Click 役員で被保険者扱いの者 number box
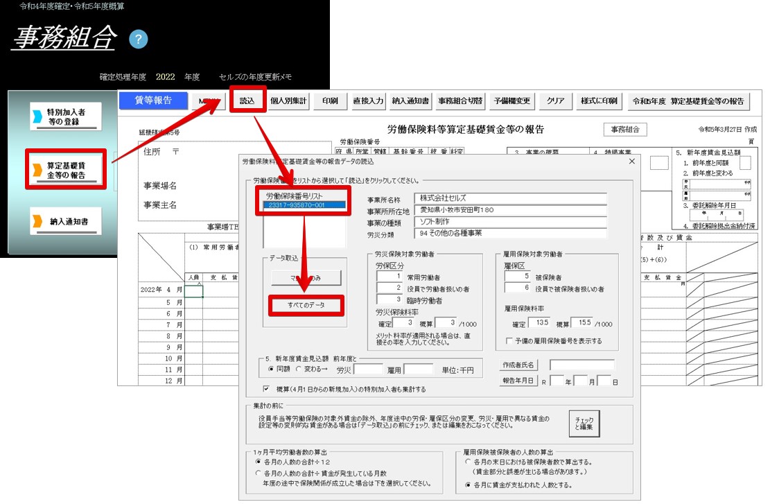 point(518,288)
